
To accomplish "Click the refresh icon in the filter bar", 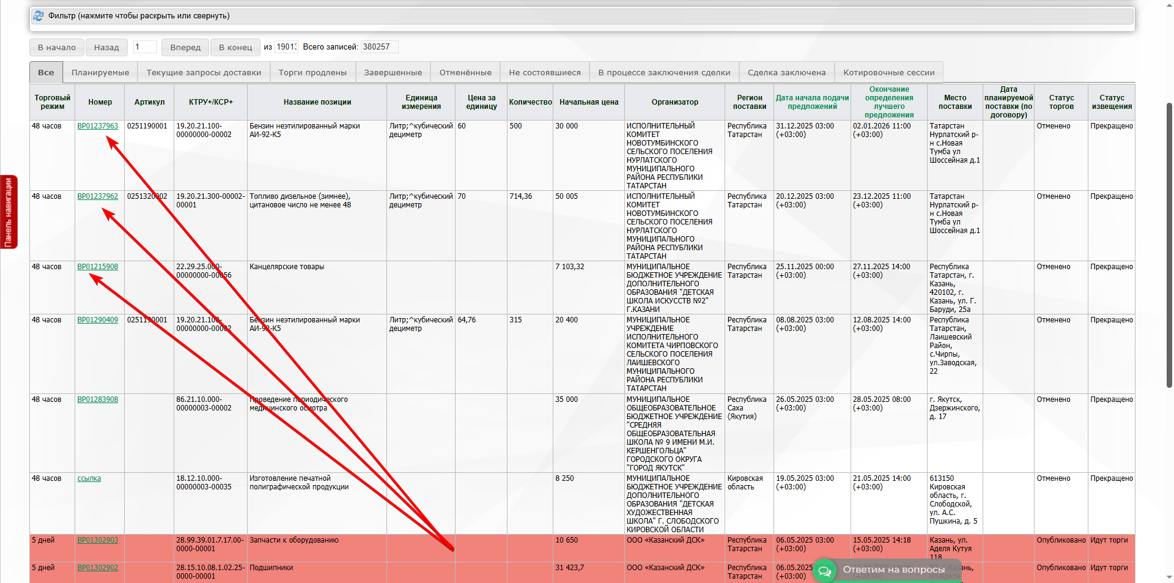I will [x=39, y=16].
